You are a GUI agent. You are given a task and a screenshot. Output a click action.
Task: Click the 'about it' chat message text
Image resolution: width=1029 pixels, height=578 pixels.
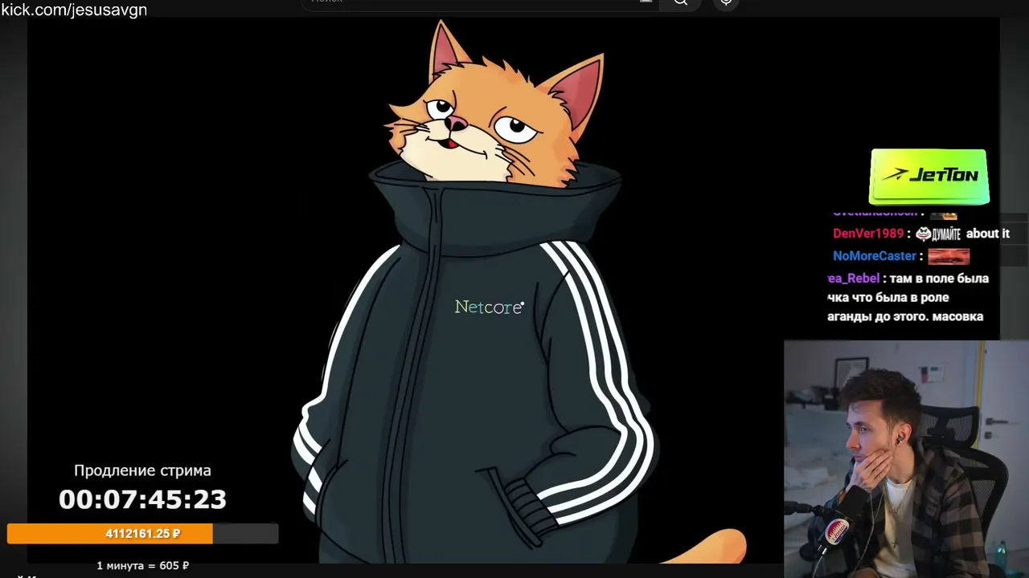point(988,234)
